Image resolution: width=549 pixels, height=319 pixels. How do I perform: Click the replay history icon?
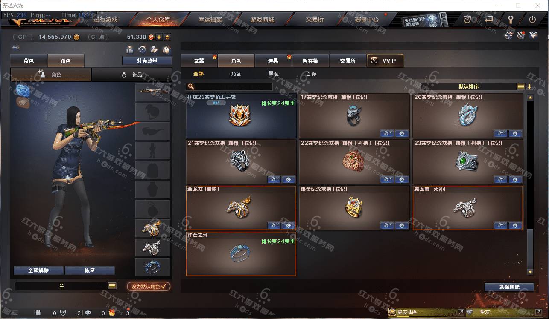142,50
